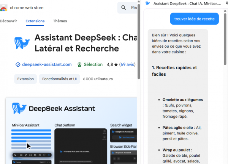
Task: Click the side panel scrollbar thumb
Action: click(225, 39)
